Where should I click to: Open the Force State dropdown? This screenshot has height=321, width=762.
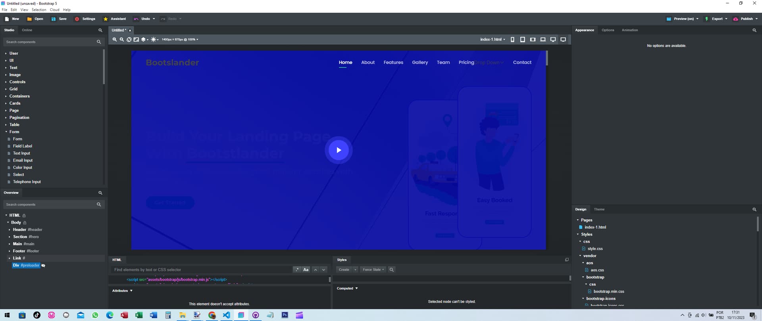(x=373, y=269)
